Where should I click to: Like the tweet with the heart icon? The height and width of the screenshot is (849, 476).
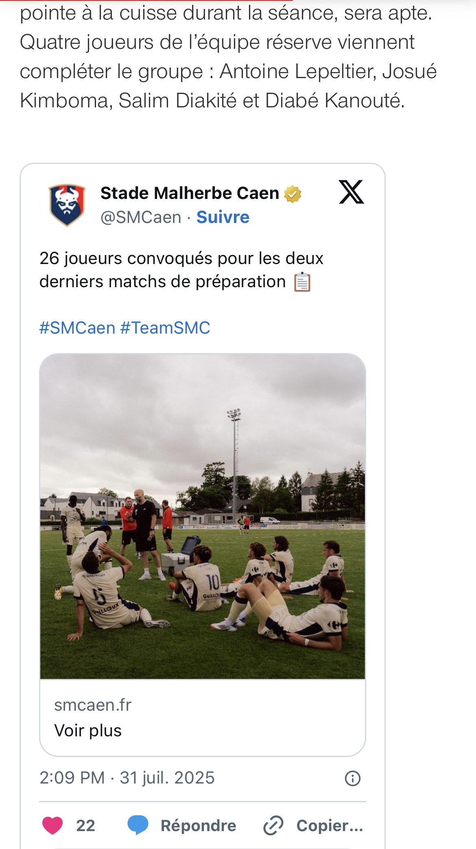(x=52, y=825)
